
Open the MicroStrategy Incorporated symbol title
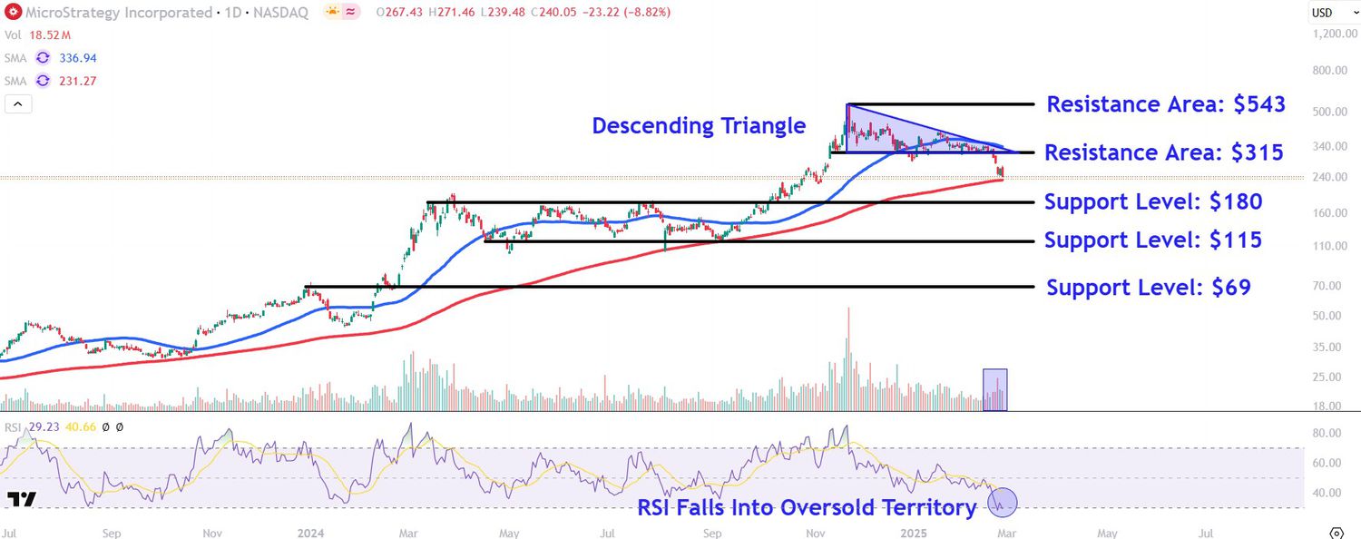[x=117, y=13]
